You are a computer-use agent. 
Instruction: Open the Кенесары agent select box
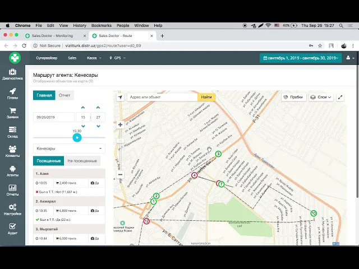[69, 149]
